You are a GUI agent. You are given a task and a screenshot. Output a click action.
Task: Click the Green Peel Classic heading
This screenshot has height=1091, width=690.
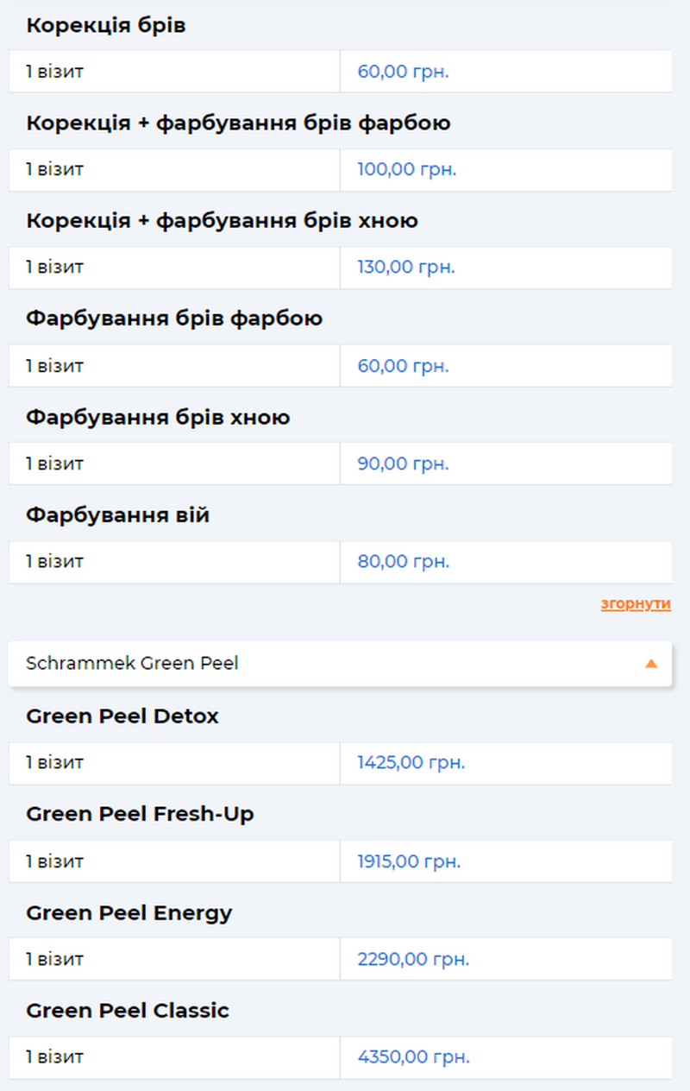coord(128,1011)
